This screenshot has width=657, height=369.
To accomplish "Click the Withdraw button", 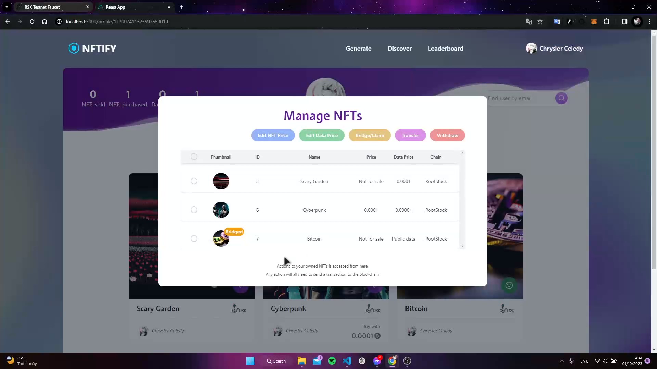I will (447, 135).
